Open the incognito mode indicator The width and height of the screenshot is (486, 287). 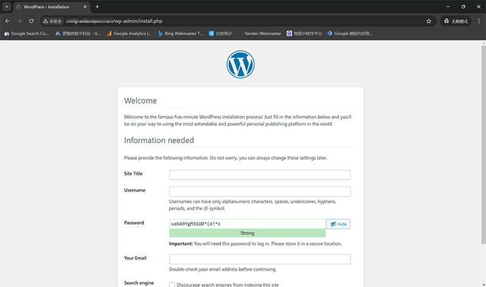(456, 21)
